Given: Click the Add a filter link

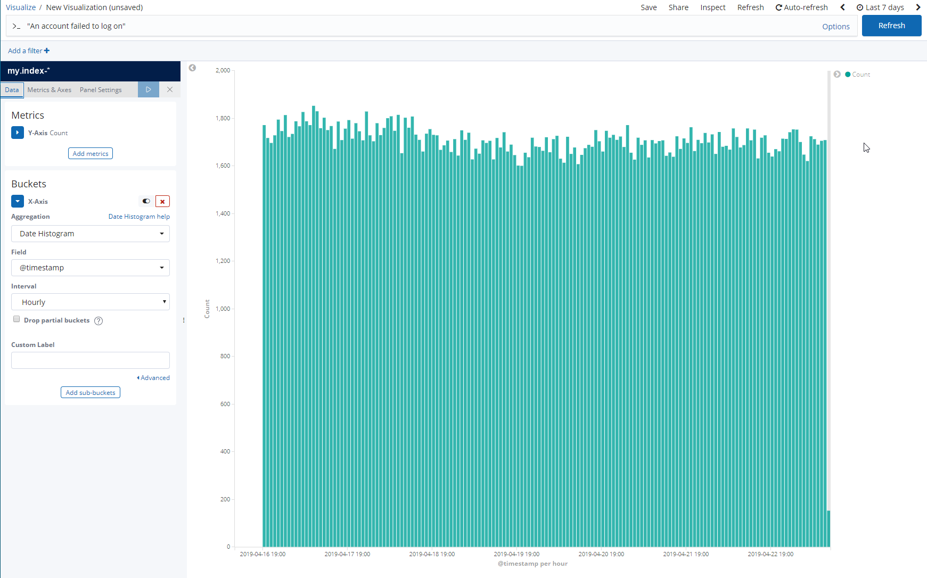Looking at the screenshot, I should click(x=25, y=51).
